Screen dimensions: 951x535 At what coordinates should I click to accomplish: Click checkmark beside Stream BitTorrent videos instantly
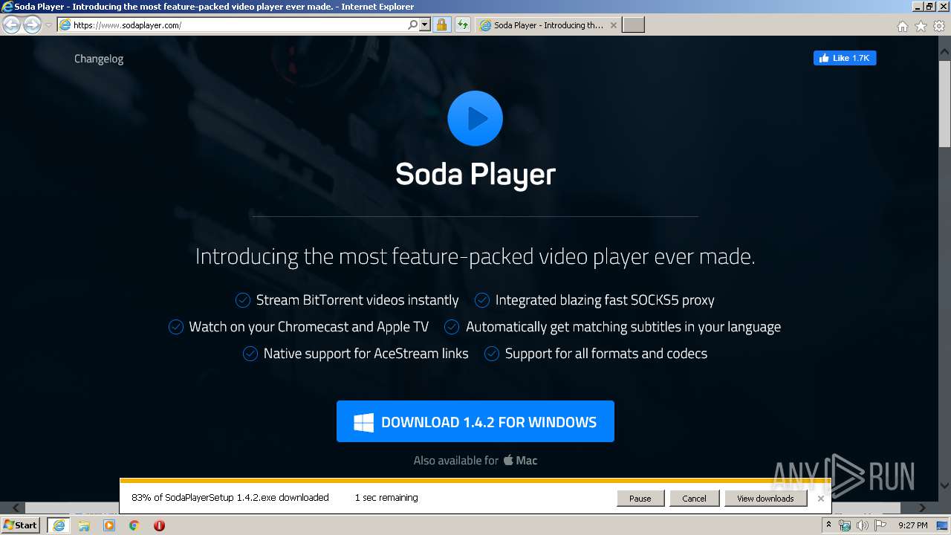click(x=243, y=300)
